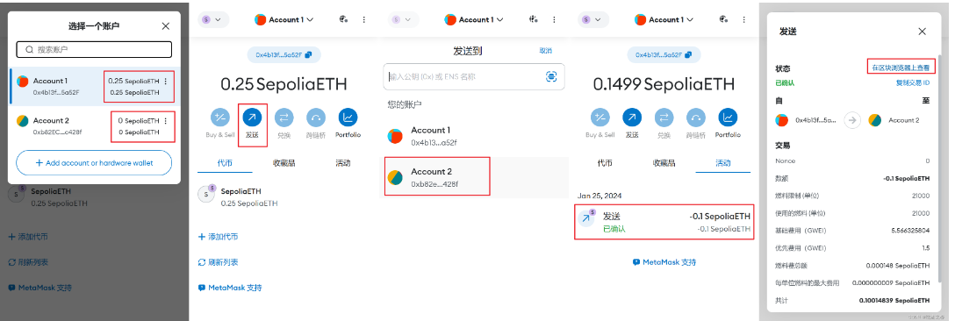Choose Account 2 0xb82e...428f as recipient
The image size is (955, 321).
click(474, 177)
